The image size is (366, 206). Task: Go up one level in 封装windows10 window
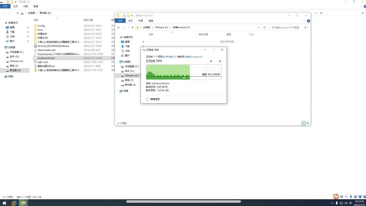coord(133,27)
